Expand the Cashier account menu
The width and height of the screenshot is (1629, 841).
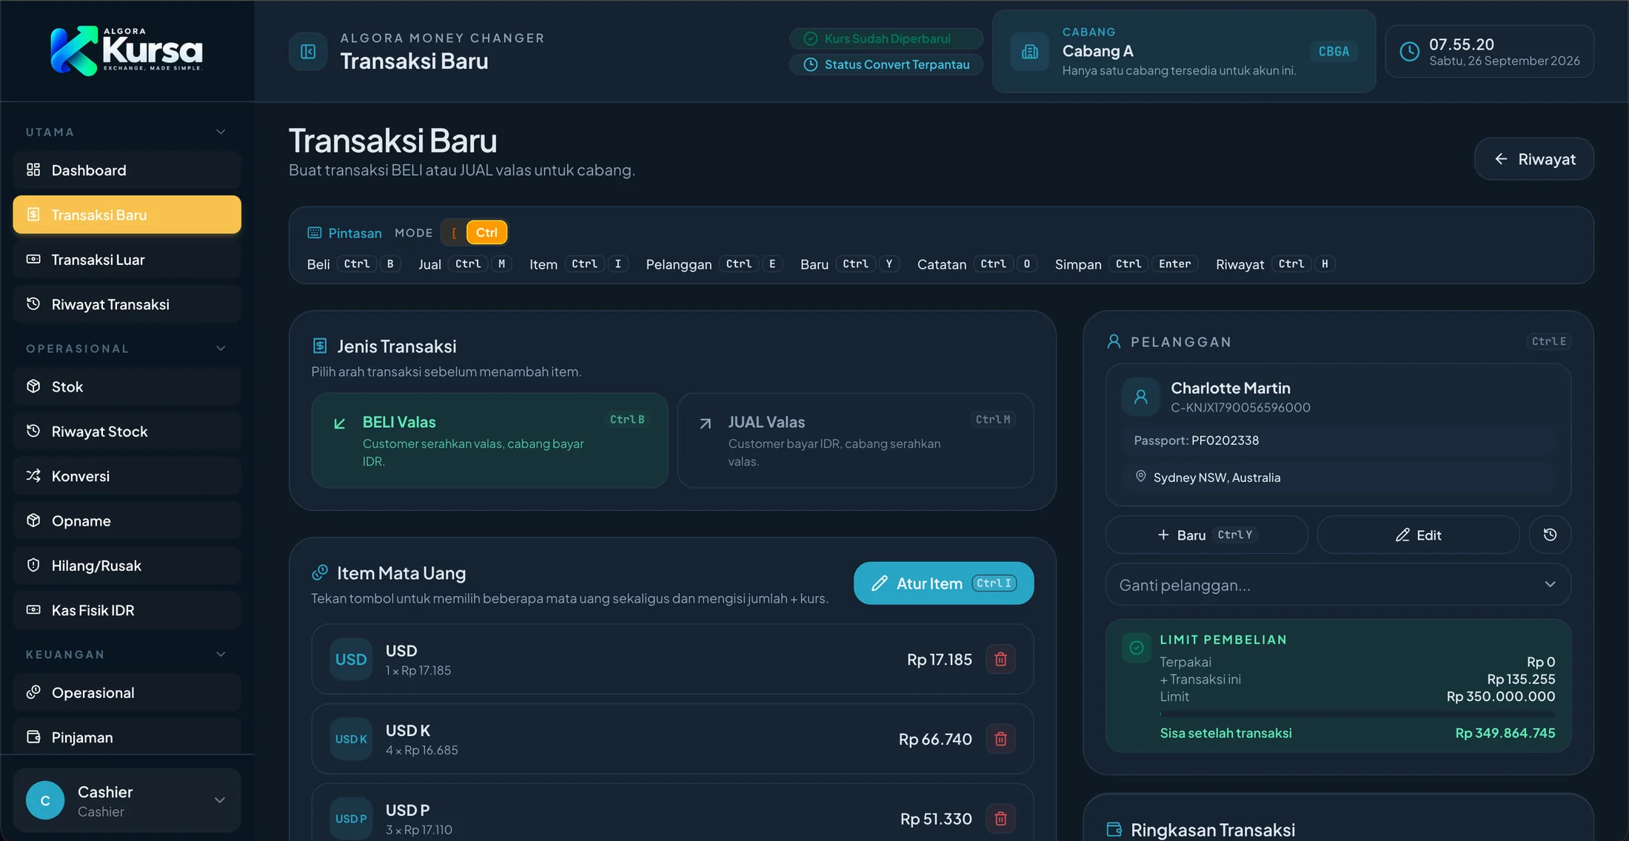[x=127, y=800]
